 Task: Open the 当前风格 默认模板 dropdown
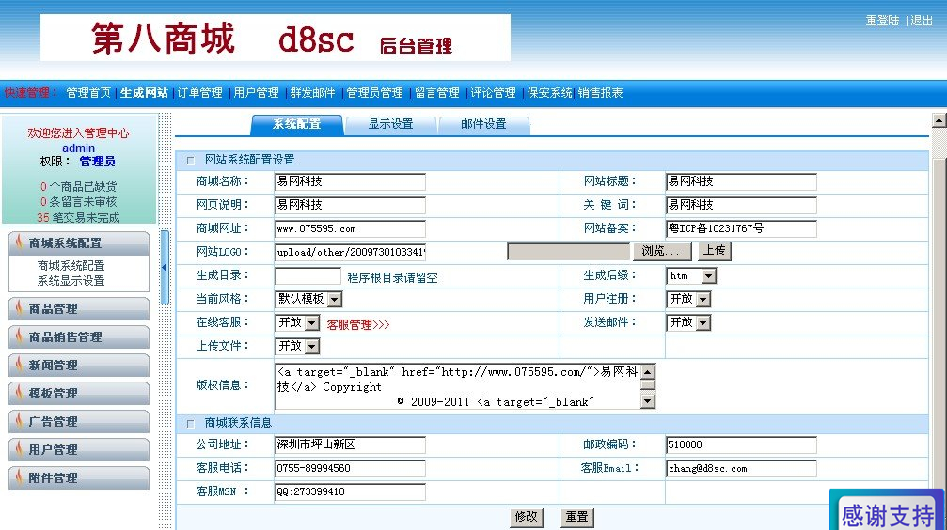point(309,299)
